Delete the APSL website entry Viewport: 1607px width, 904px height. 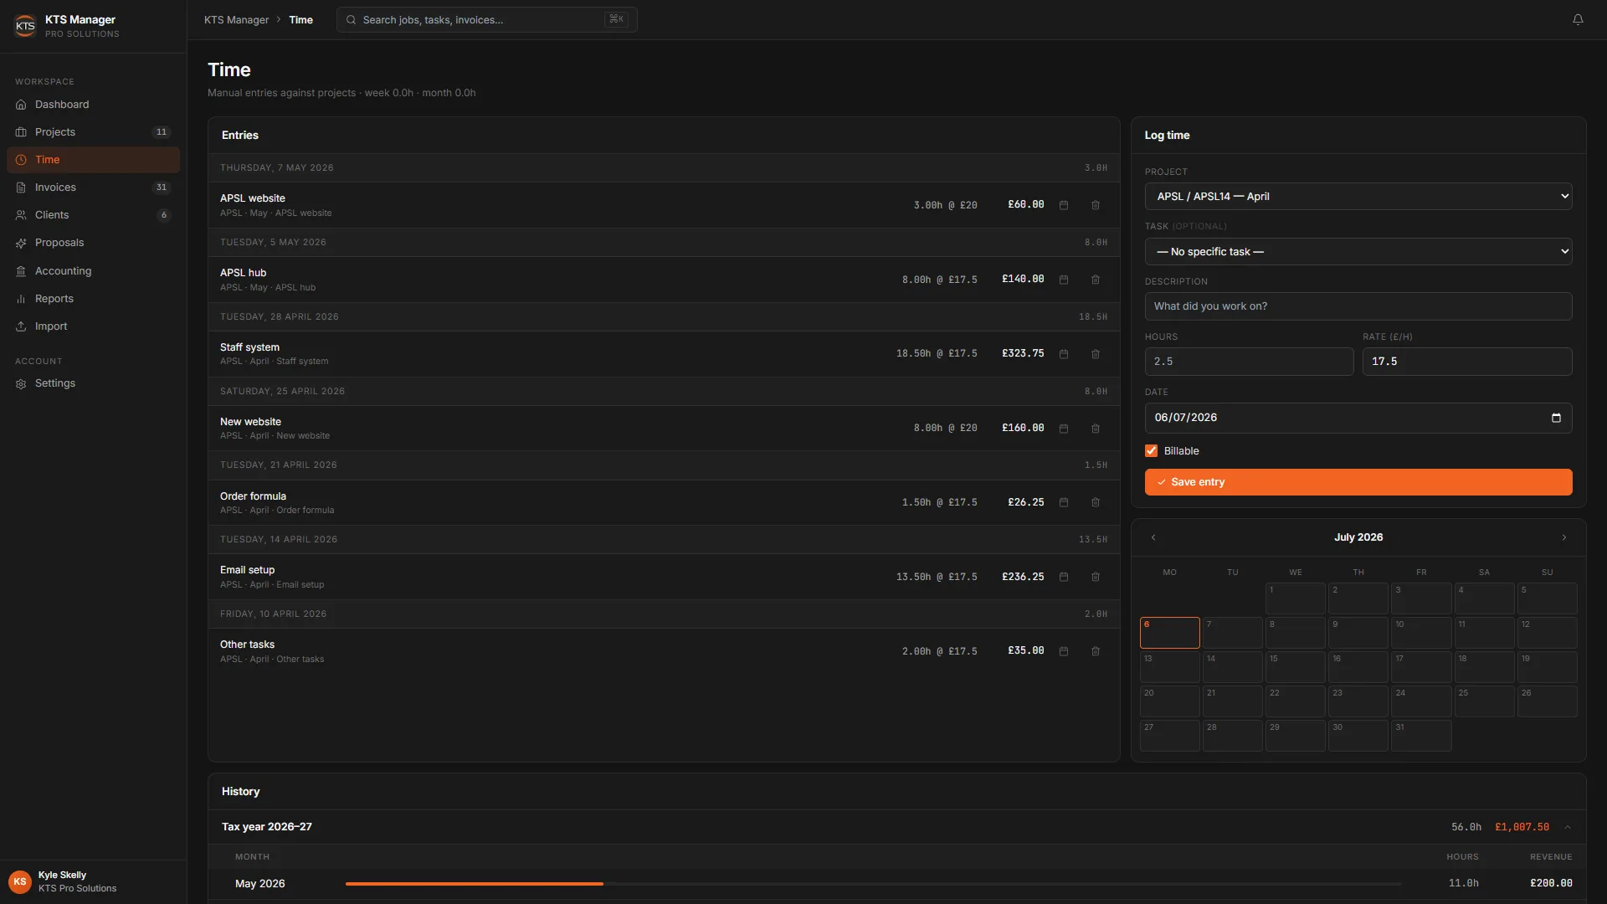tap(1096, 205)
